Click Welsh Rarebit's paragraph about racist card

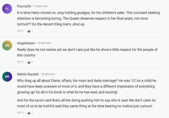coord(86,103)
